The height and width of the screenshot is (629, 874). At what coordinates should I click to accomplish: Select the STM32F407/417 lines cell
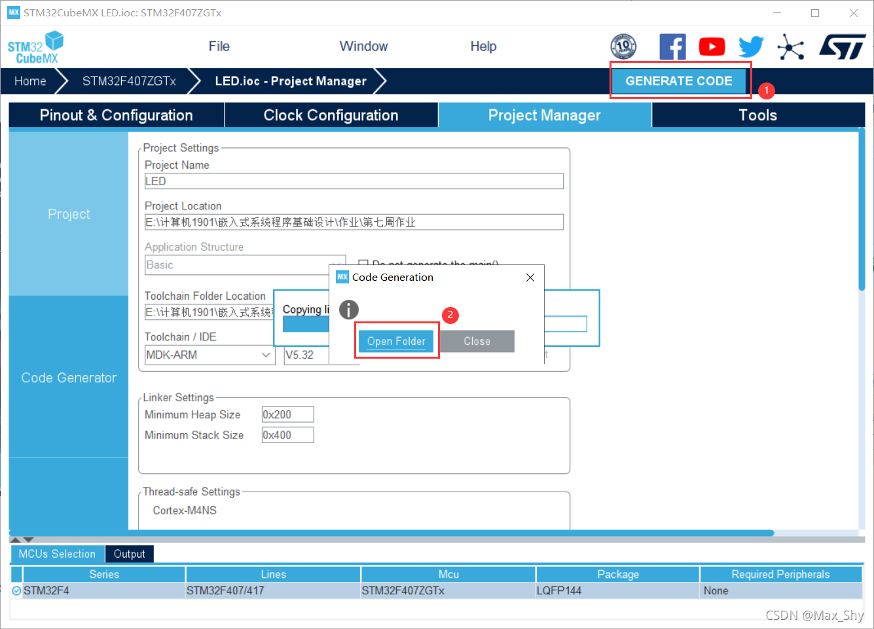(x=273, y=590)
